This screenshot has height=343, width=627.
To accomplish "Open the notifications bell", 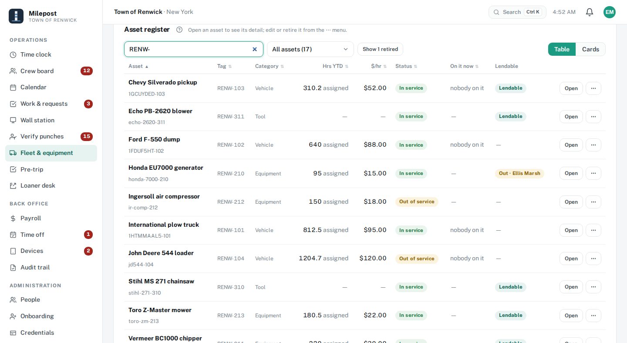I will (x=590, y=12).
